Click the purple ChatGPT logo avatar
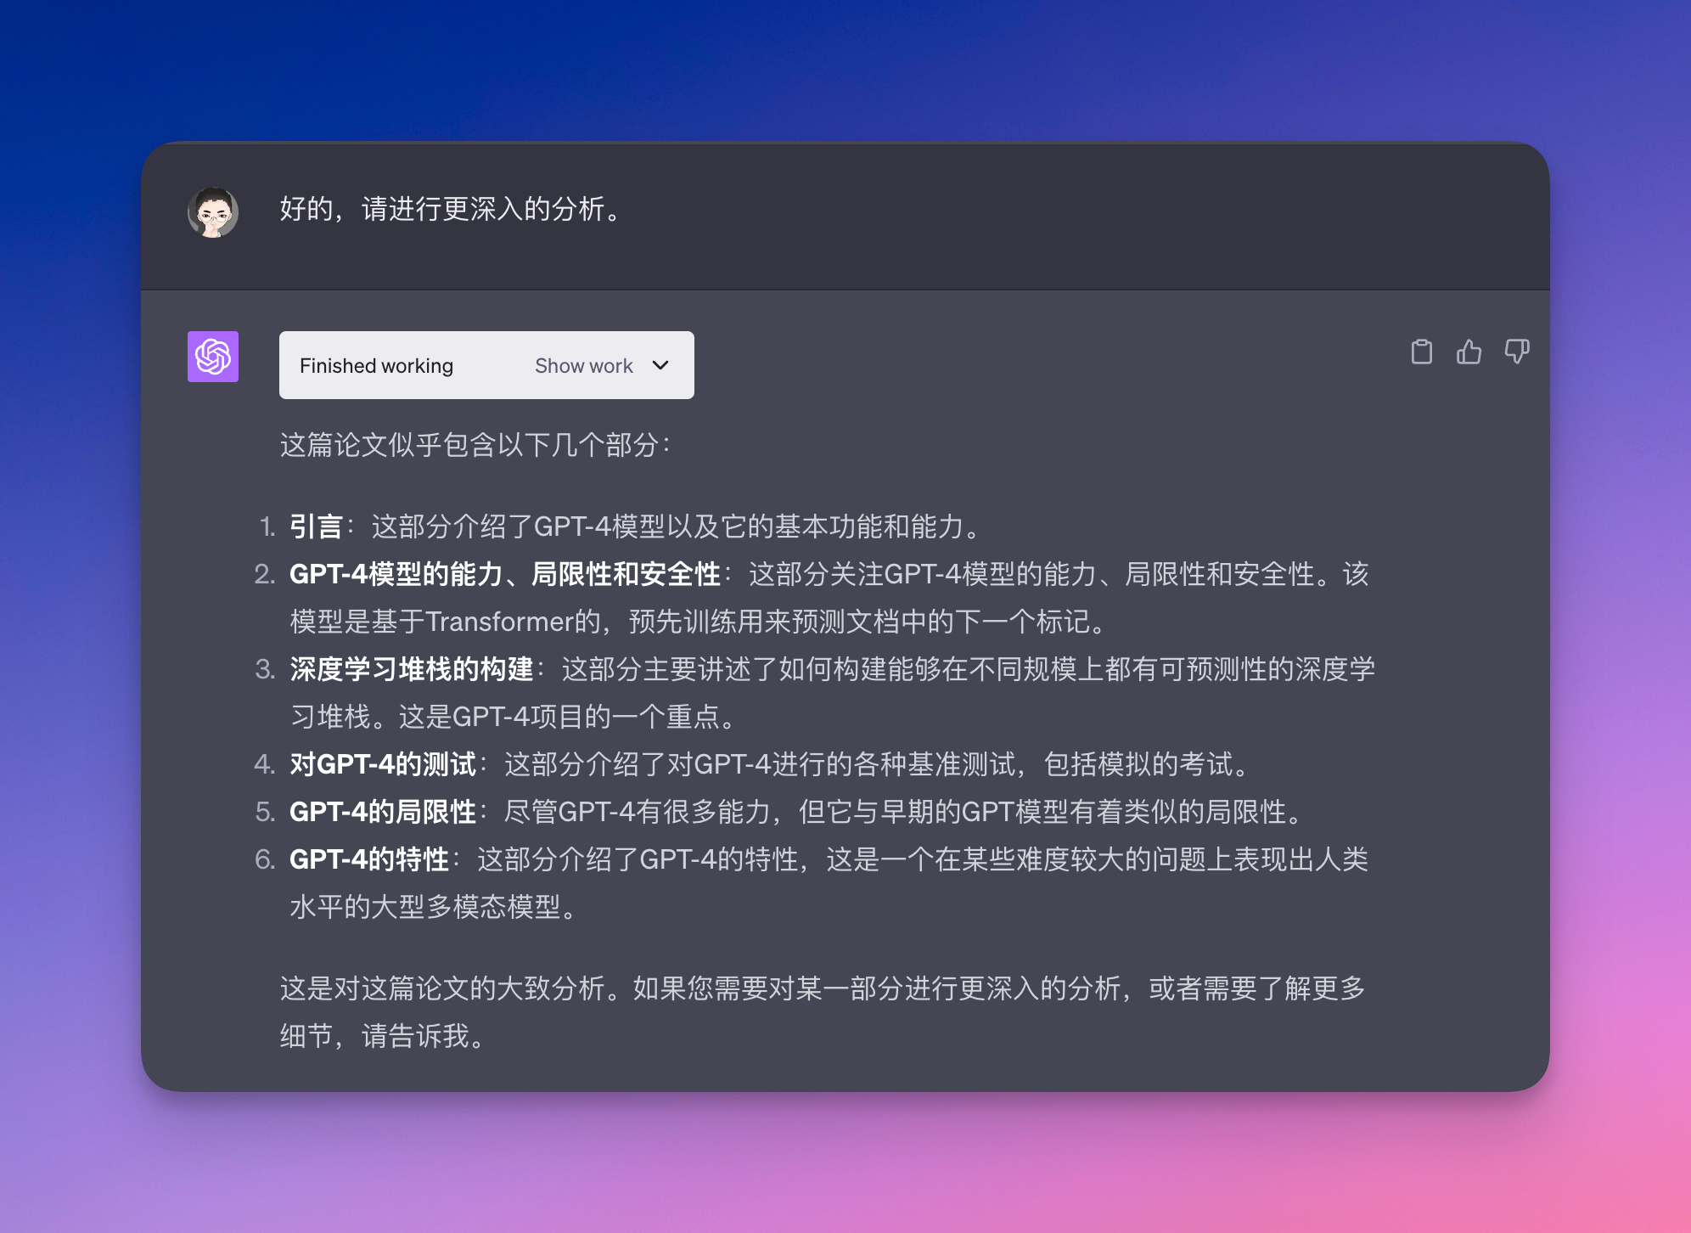The image size is (1691, 1233). point(213,357)
